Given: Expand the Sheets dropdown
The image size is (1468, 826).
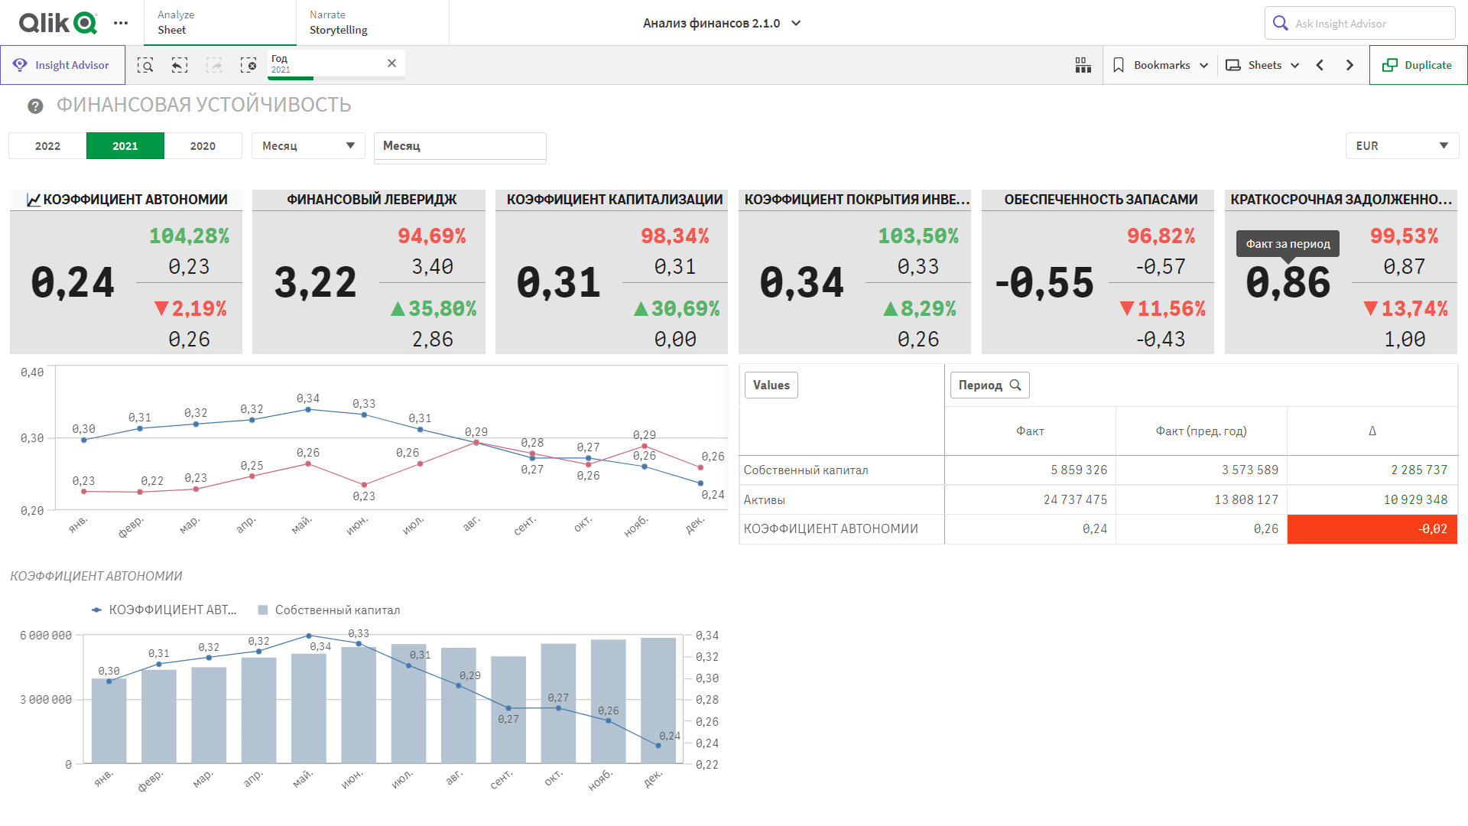Looking at the screenshot, I should [1263, 65].
